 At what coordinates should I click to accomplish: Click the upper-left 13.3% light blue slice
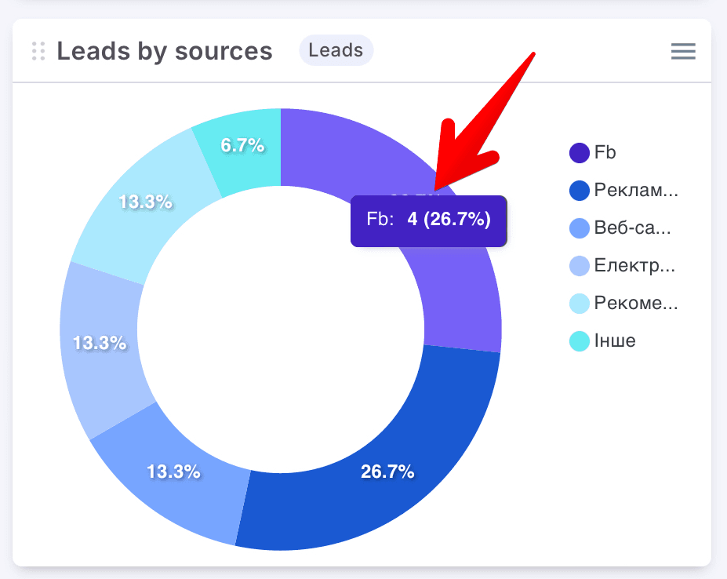point(145,202)
